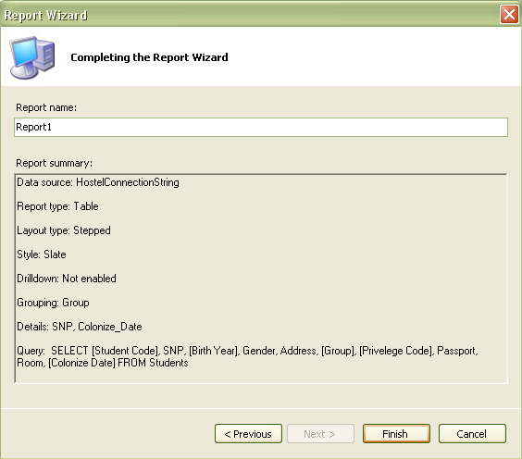Image resolution: width=522 pixels, height=459 pixels.
Task: Close the Report Wizard window
Action: 509,14
